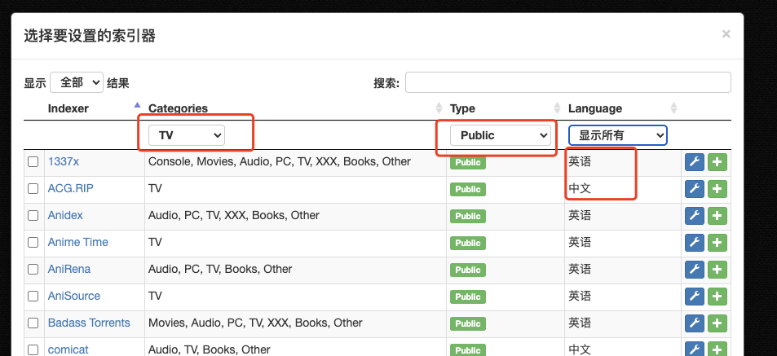Open configure wrench for Badass Torrents
This screenshot has width=777, height=356.
[695, 323]
